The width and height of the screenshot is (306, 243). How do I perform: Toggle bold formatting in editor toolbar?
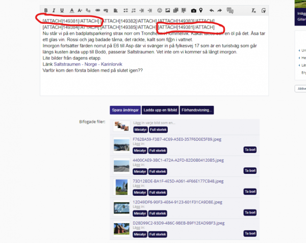[46, 10]
